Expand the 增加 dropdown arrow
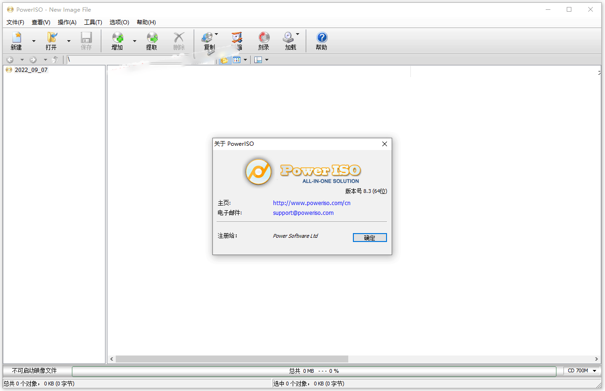 (x=134, y=41)
